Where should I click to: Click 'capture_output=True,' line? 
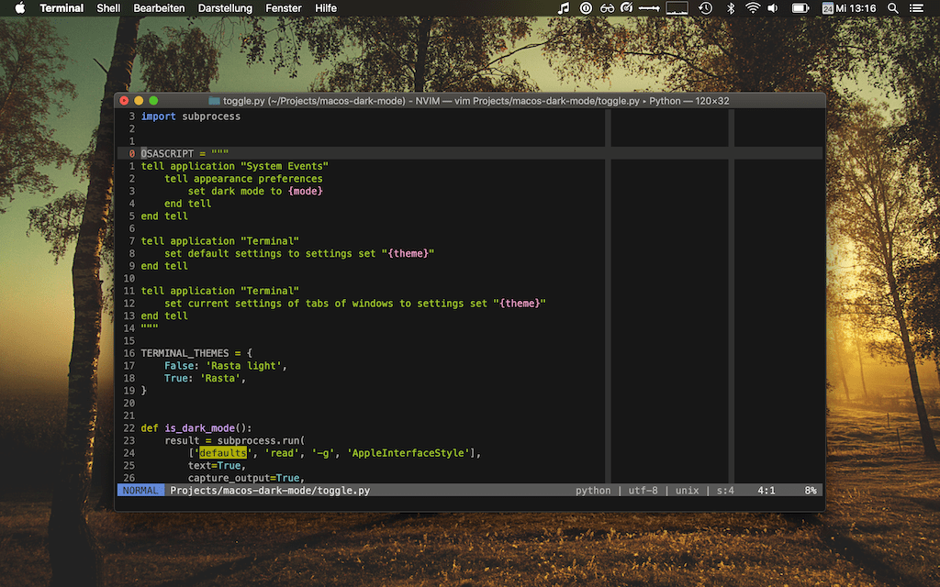(246, 477)
